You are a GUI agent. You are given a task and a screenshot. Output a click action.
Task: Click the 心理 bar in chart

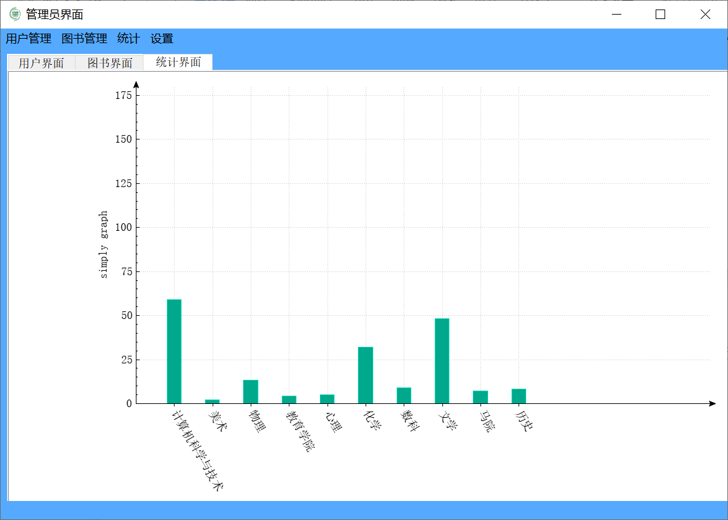327,399
